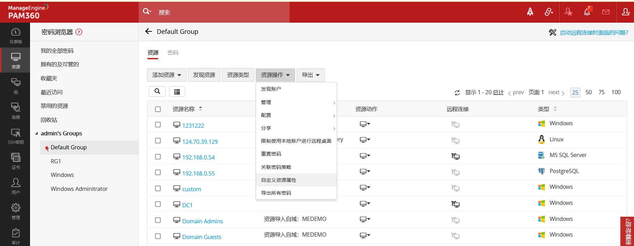This screenshot has width=634, height=246.
Task: Check the box for resource 1231222
Action: 158,125
